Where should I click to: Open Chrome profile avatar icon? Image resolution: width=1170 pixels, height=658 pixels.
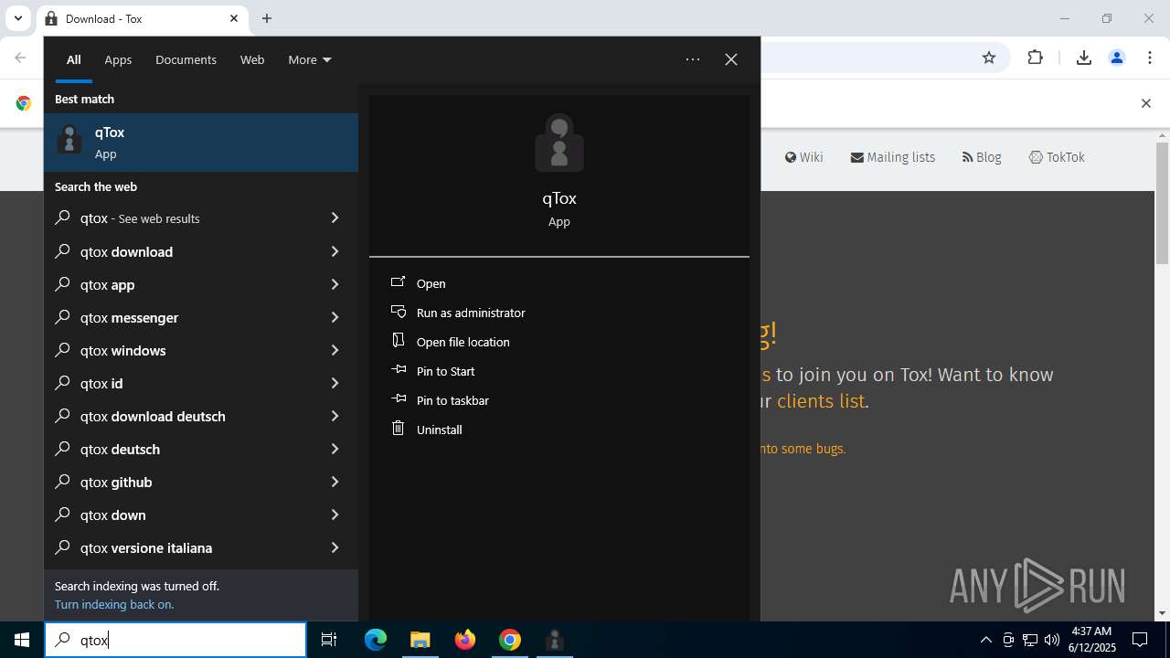coord(1116,58)
